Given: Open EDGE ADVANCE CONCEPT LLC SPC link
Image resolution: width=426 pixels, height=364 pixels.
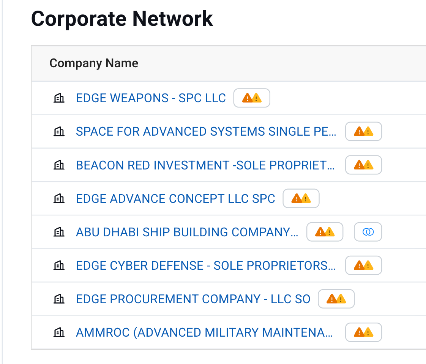Looking at the screenshot, I should [175, 198].
